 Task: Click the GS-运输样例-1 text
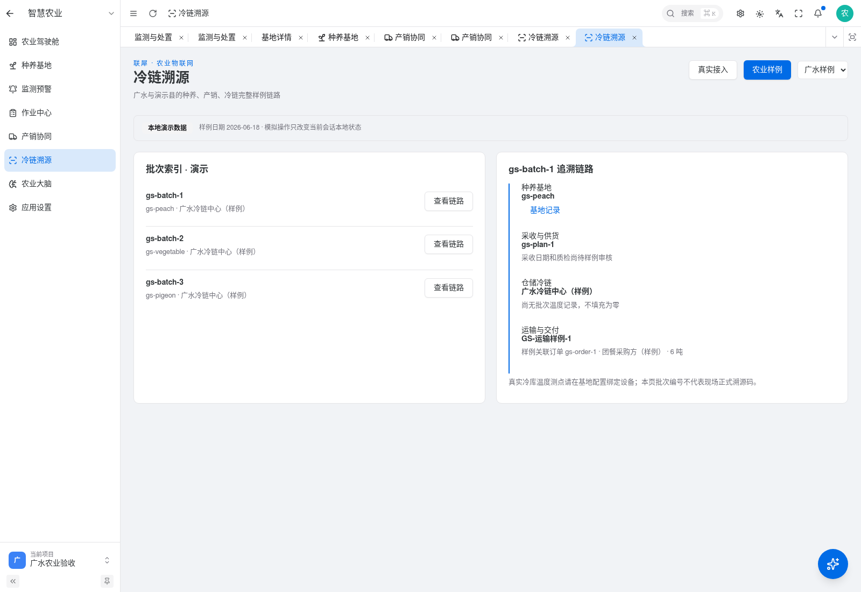tap(546, 339)
